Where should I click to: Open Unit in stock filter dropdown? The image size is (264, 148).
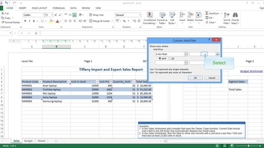97,81
